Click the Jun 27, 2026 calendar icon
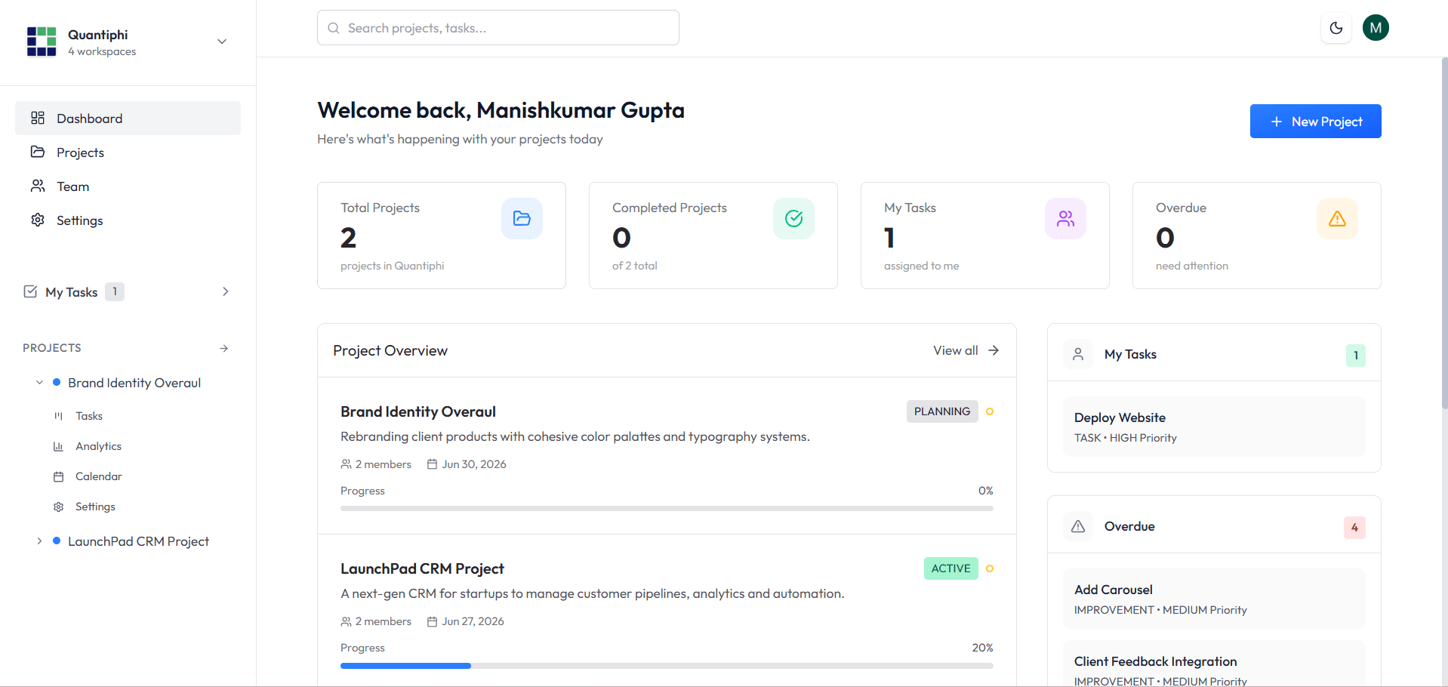This screenshot has width=1448, height=687. [433, 621]
